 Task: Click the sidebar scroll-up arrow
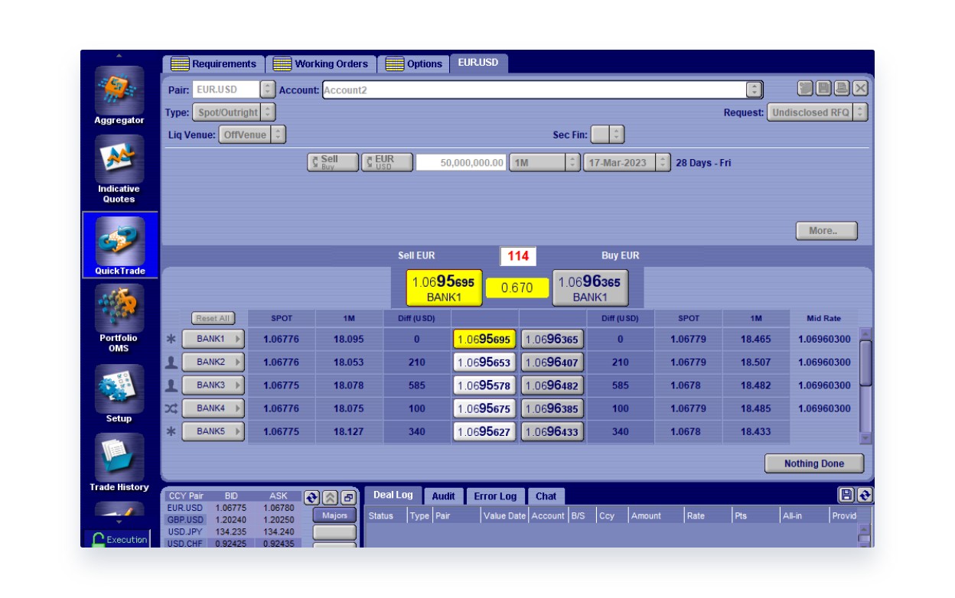pos(119,55)
